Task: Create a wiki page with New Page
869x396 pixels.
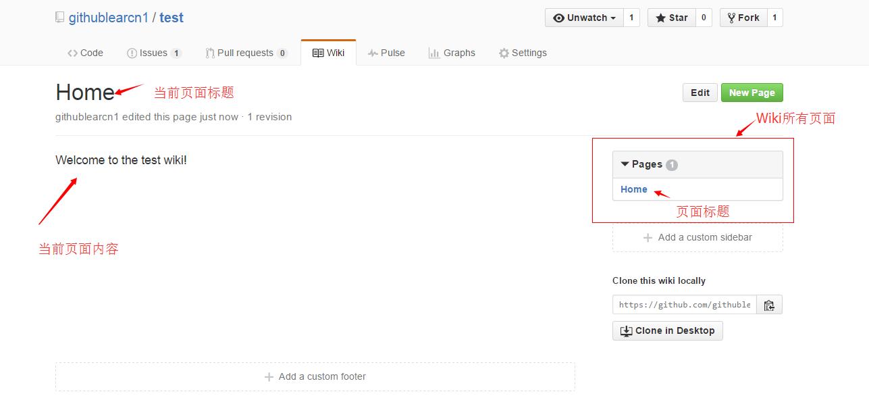Action: (752, 93)
